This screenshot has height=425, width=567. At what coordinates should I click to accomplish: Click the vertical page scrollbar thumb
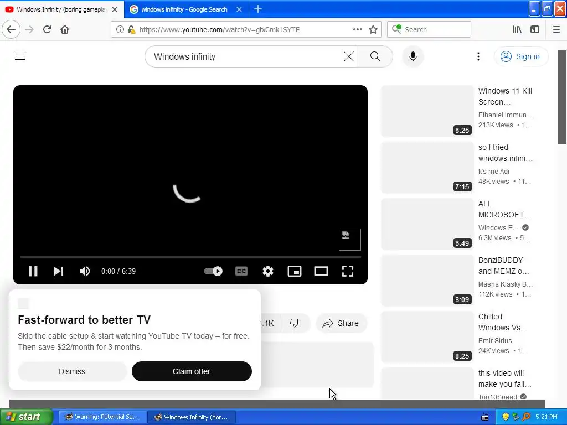click(563, 97)
